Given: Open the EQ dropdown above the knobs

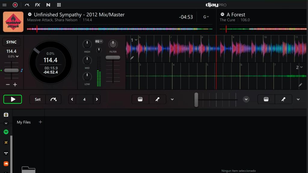Looking at the screenshot, I should click(99, 41).
